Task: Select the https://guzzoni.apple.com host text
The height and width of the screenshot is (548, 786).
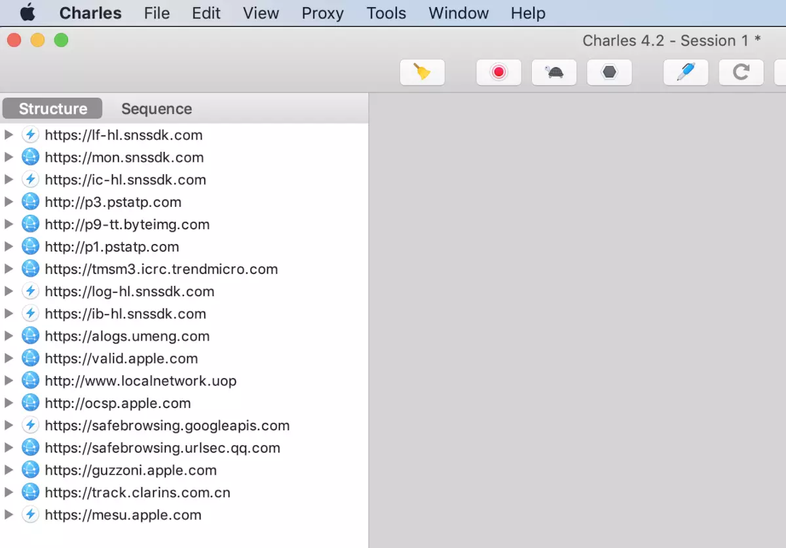Action: coord(131,470)
